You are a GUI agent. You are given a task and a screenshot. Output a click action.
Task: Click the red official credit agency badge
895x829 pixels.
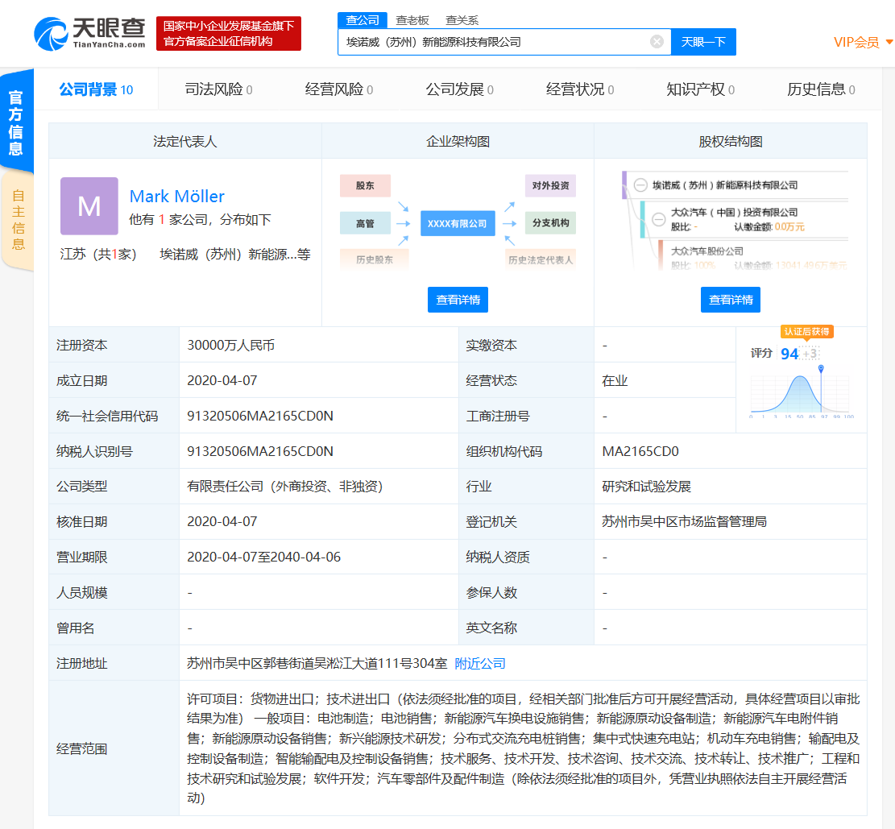[x=228, y=34]
